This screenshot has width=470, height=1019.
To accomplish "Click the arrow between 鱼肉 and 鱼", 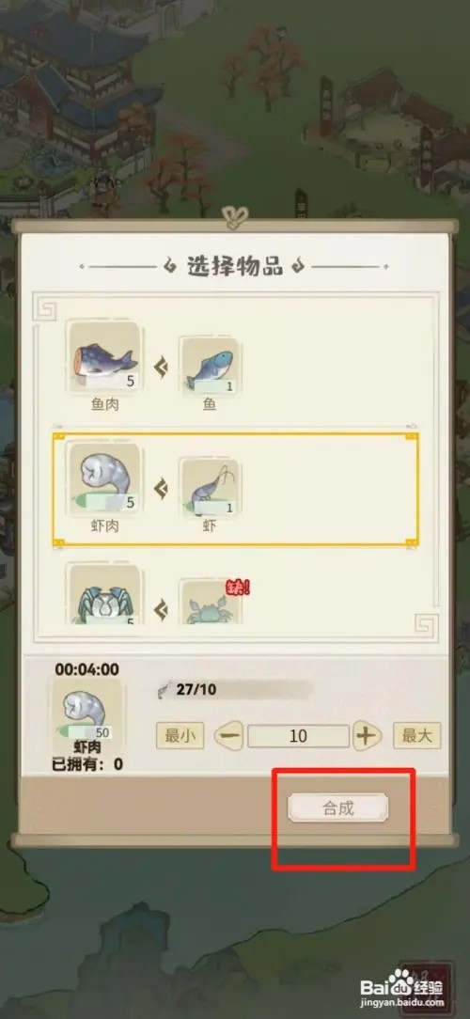I will [x=161, y=368].
